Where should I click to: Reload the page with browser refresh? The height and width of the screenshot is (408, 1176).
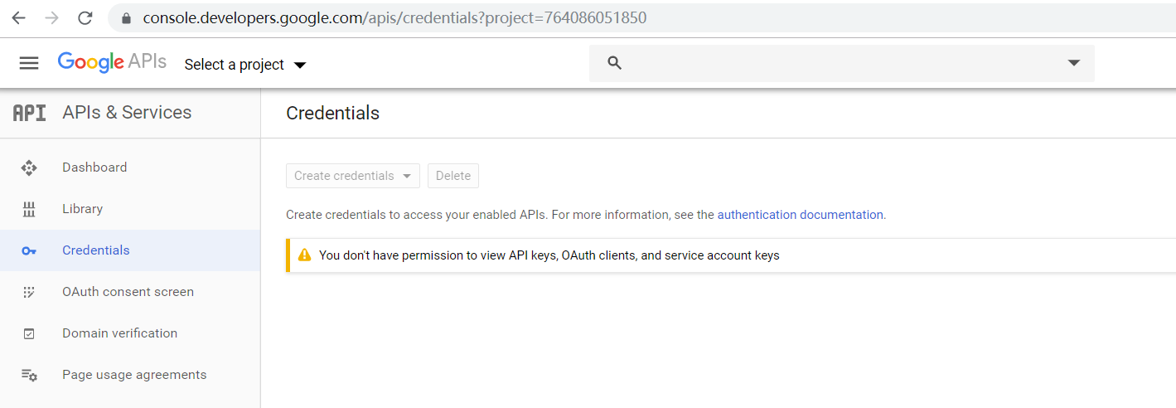(x=85, y=17)
